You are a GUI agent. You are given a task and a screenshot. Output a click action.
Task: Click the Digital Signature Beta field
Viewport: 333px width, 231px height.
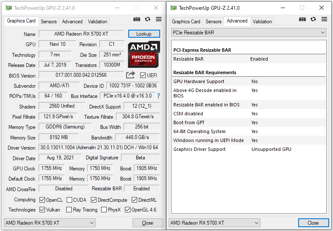(x=140, y=158)
